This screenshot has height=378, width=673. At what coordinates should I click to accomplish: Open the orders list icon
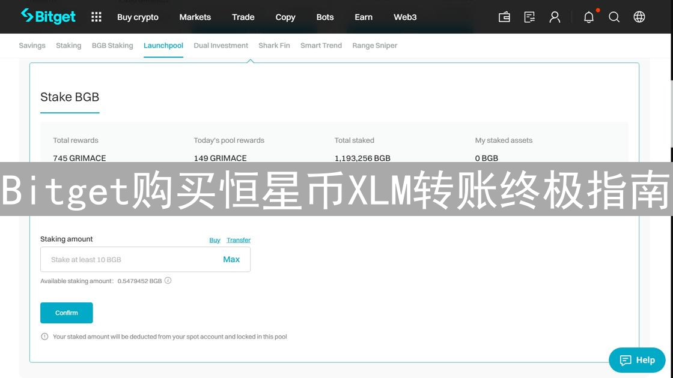[x=529, y=17]
